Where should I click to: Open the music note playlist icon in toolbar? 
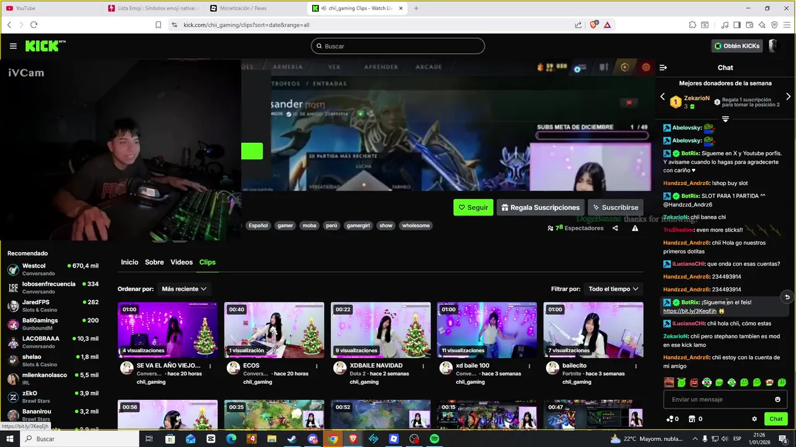pyautogui.click(x=724, y=25)
